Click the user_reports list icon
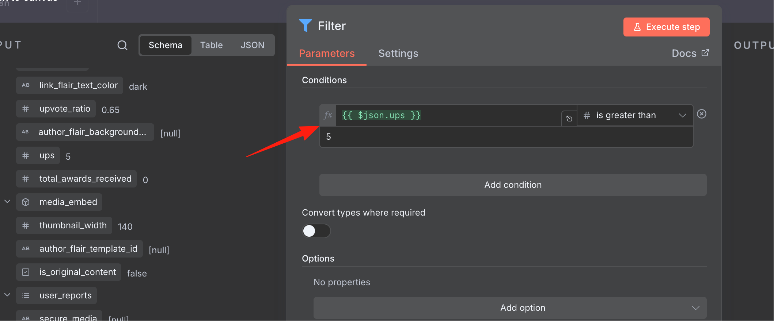Screen dimensions: 774x321 [x=26, y=295]
